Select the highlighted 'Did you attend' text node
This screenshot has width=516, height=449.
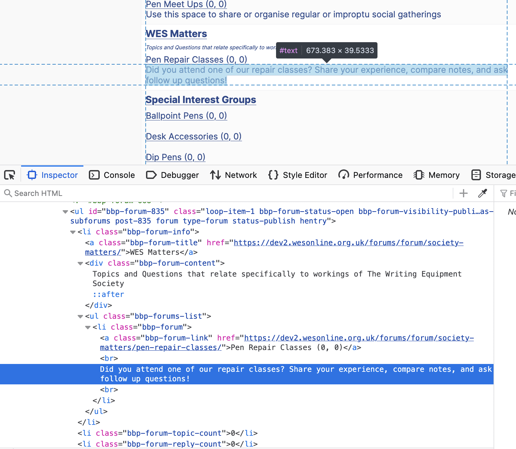(247, 374)
